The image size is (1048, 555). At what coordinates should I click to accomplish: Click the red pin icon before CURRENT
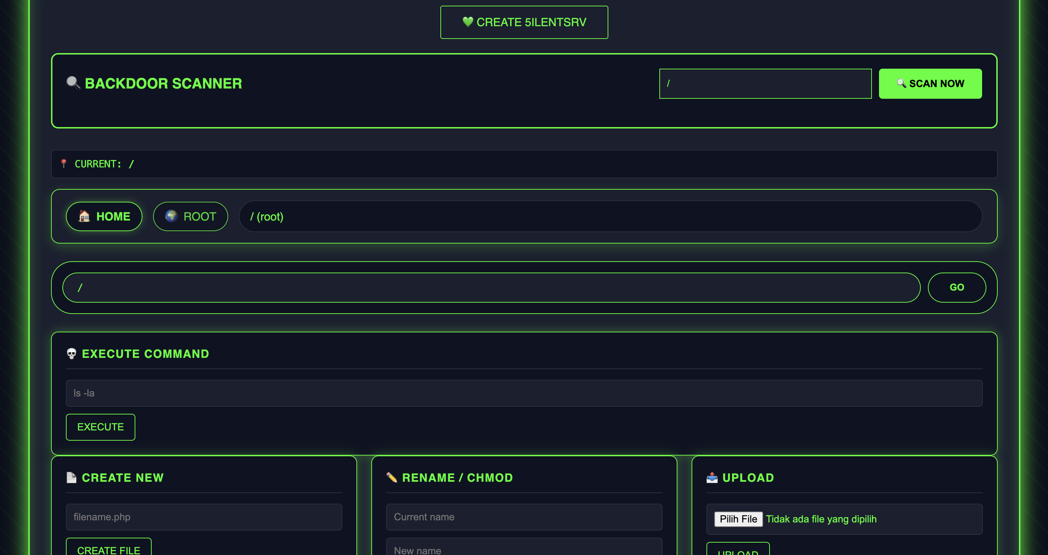63,163
